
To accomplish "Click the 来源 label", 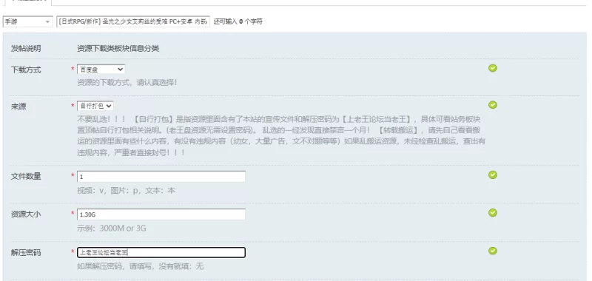I will [x=18, y=106].
